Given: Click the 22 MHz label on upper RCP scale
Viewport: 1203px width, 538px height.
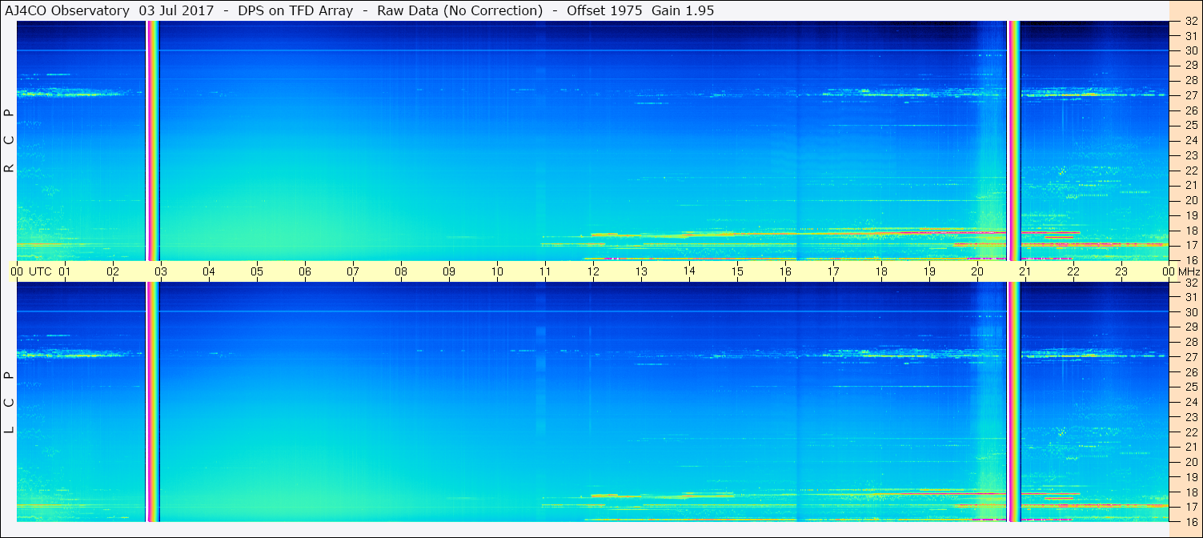Looking at the screenshot, I should pos(1190,170).
